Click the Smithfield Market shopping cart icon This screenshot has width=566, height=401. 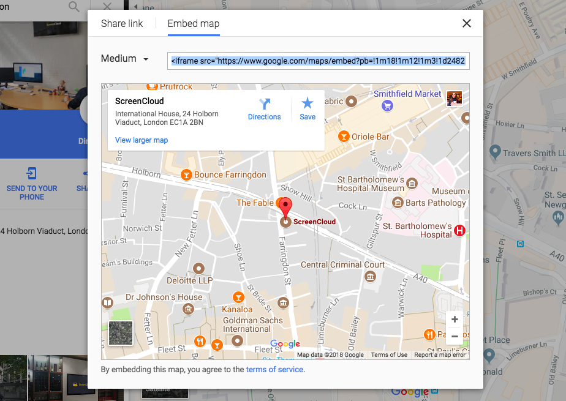tap(387, 106)
